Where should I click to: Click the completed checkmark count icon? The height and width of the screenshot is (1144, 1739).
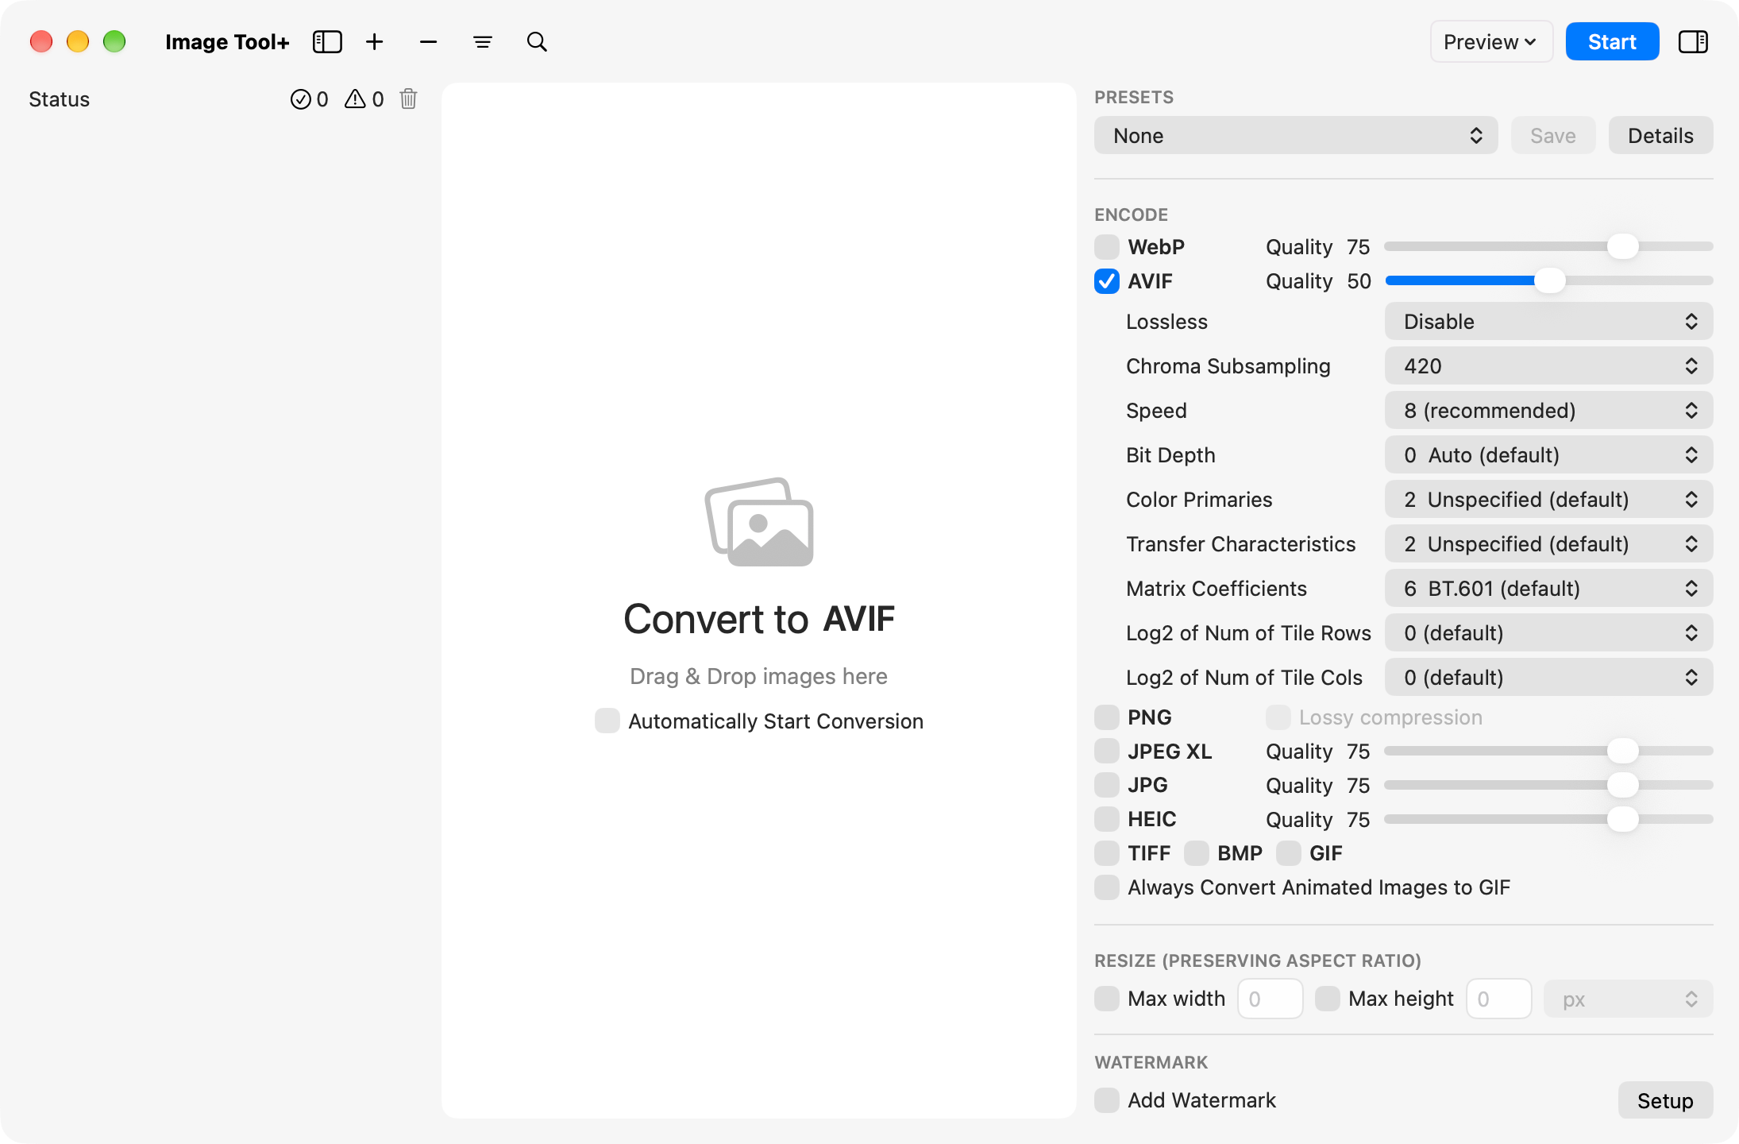pyautogui.click(x=300, y=99)
